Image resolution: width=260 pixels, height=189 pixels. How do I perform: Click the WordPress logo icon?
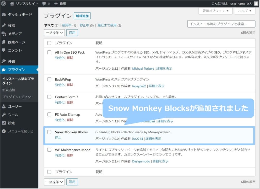[x=4, y=4]
